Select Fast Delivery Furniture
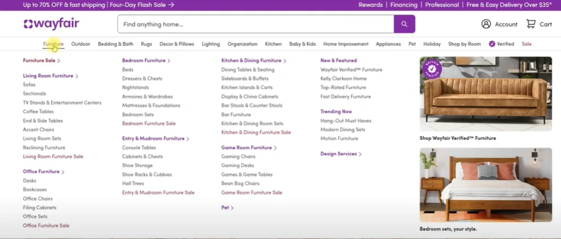The image size is (561, 239). coord(346,96)
